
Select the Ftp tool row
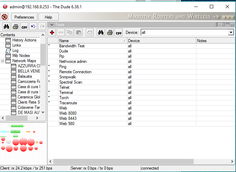[x=141, y=56]
